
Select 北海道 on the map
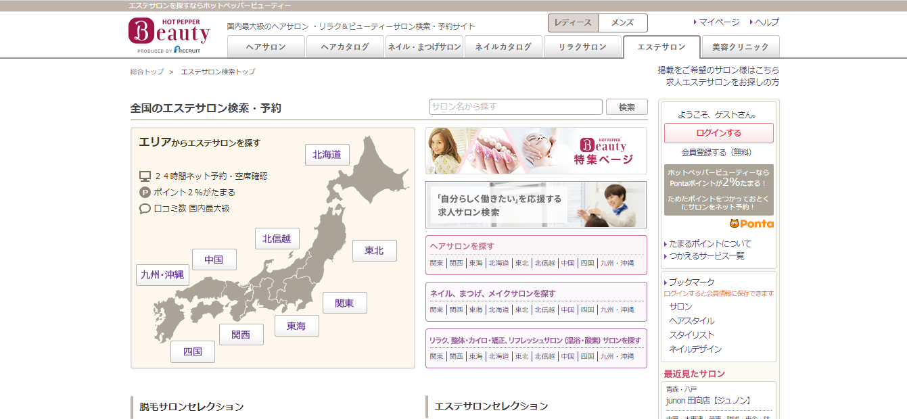pyautogui.click(x=327, y=155)
